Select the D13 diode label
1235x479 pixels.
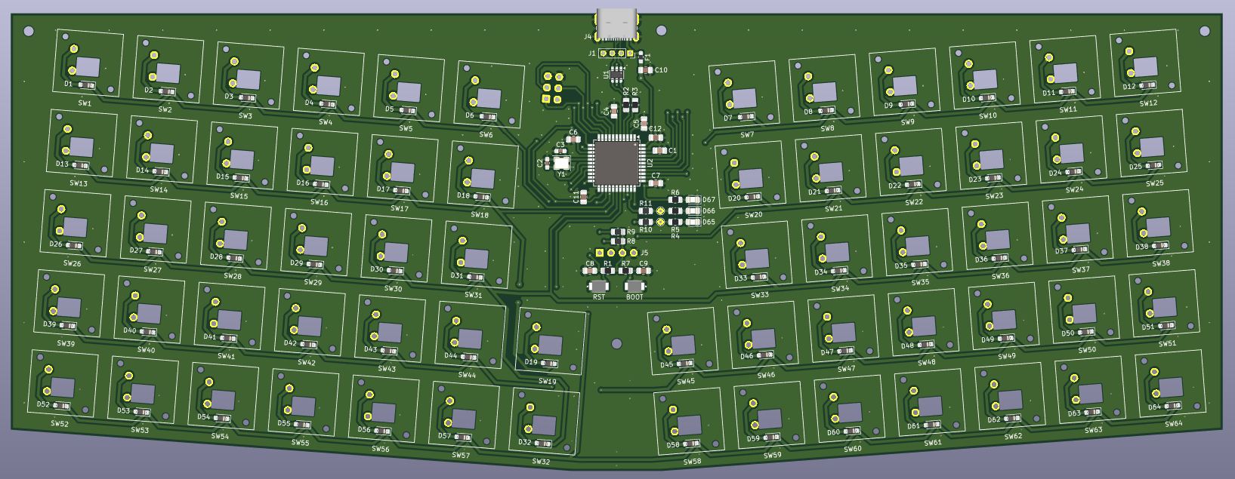pos(62,164)
